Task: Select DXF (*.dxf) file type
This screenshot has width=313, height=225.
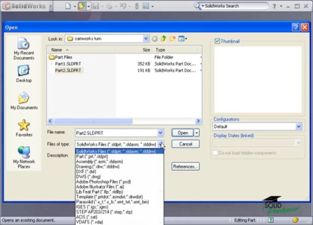Action: tap(119, 172)
